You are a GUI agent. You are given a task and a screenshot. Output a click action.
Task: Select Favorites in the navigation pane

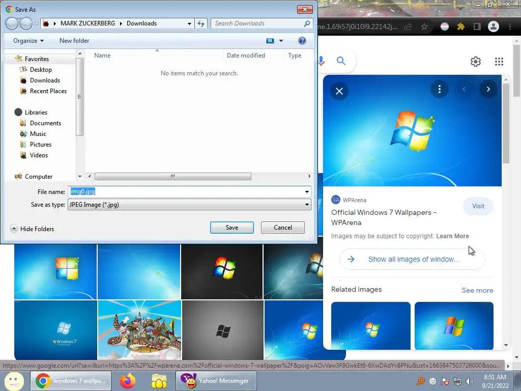(x=37, y=59)
